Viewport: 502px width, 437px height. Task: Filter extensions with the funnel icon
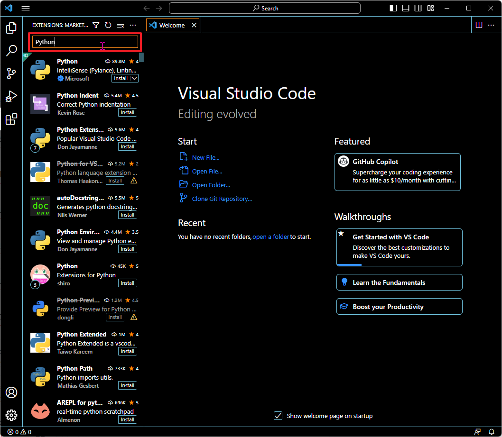click(x=96, y=25)
